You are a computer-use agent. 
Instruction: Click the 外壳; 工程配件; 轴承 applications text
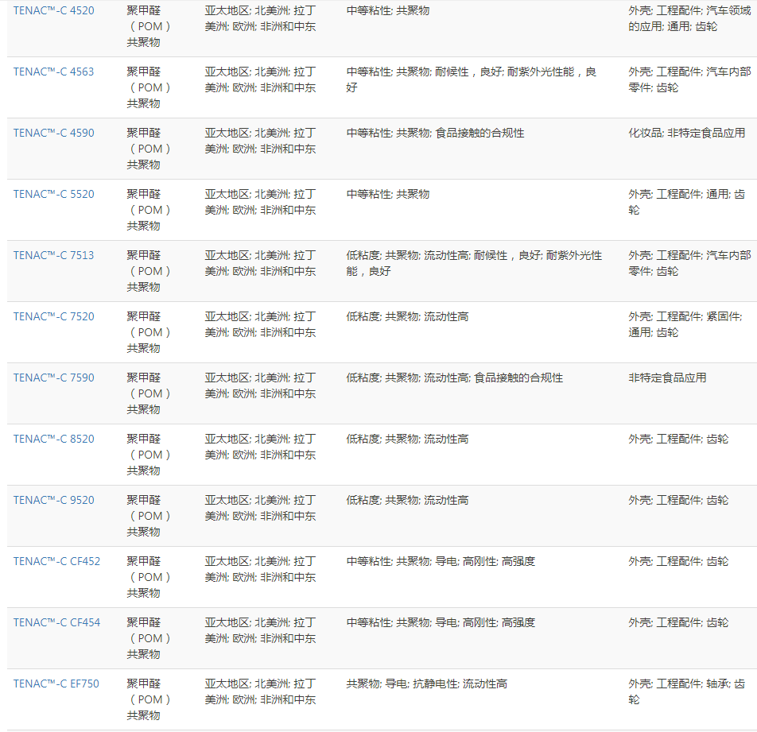(x=686, y=691)
